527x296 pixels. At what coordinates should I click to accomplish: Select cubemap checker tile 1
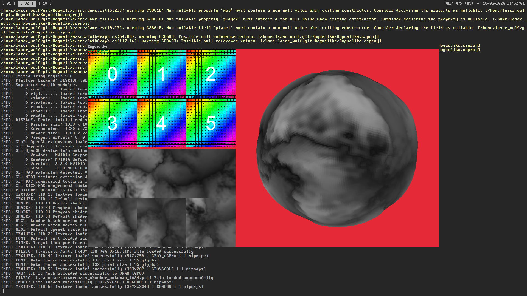(161, 74)
